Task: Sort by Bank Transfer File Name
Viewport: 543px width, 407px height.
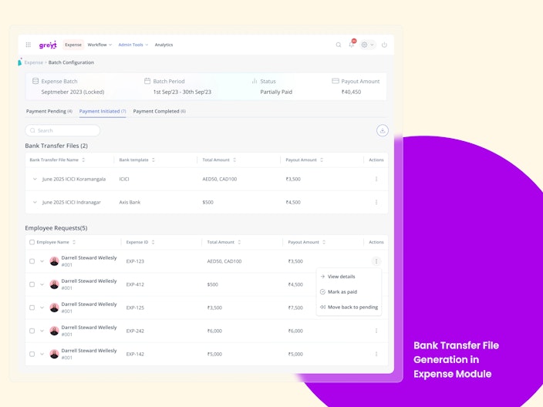Action: 83,160
